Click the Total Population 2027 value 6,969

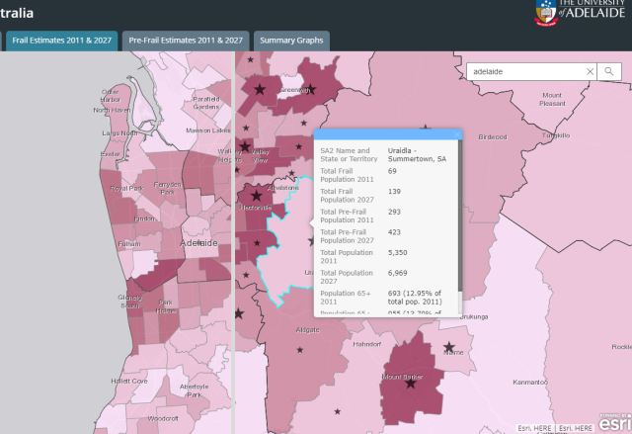(397, 273)
